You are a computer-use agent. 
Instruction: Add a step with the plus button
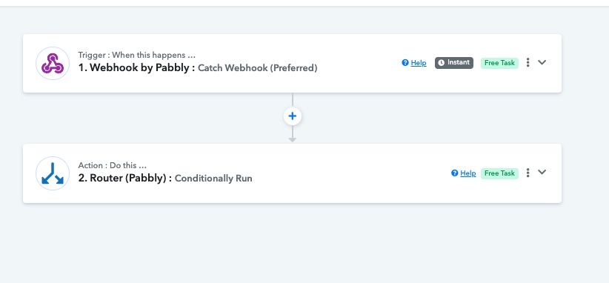tap(293, 116)
